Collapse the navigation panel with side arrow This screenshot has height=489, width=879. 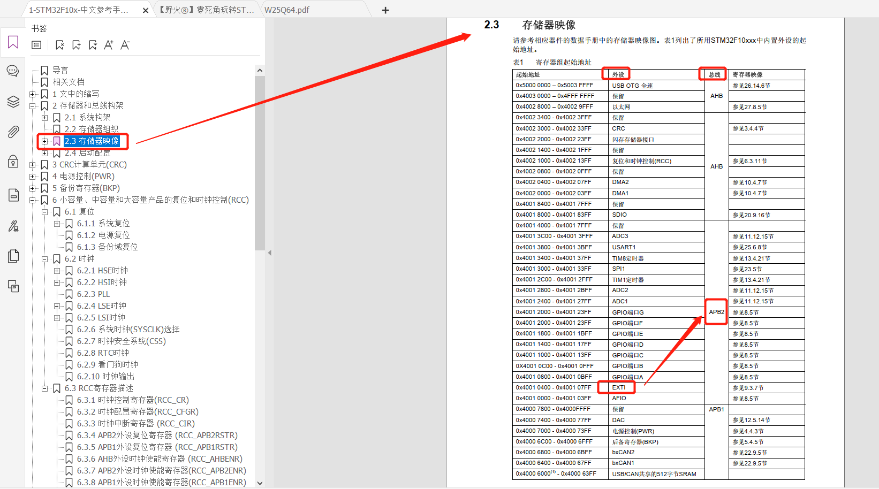270,253
